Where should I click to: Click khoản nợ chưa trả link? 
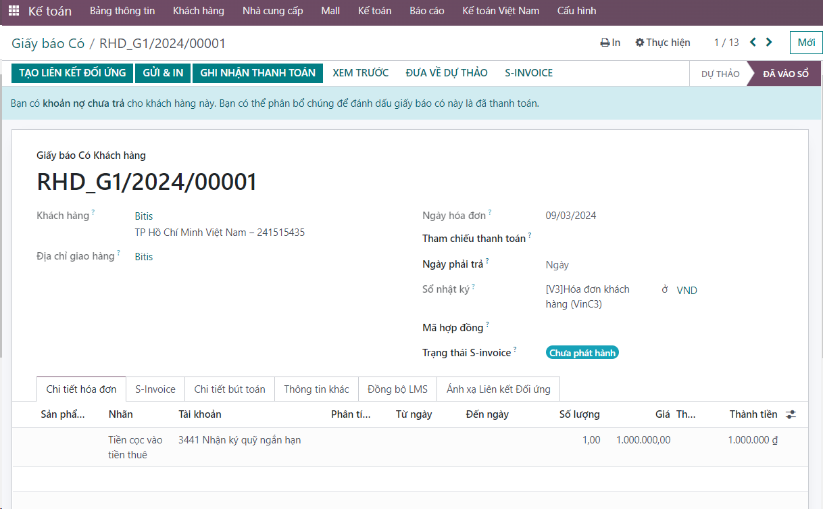(x=83, y=103)
